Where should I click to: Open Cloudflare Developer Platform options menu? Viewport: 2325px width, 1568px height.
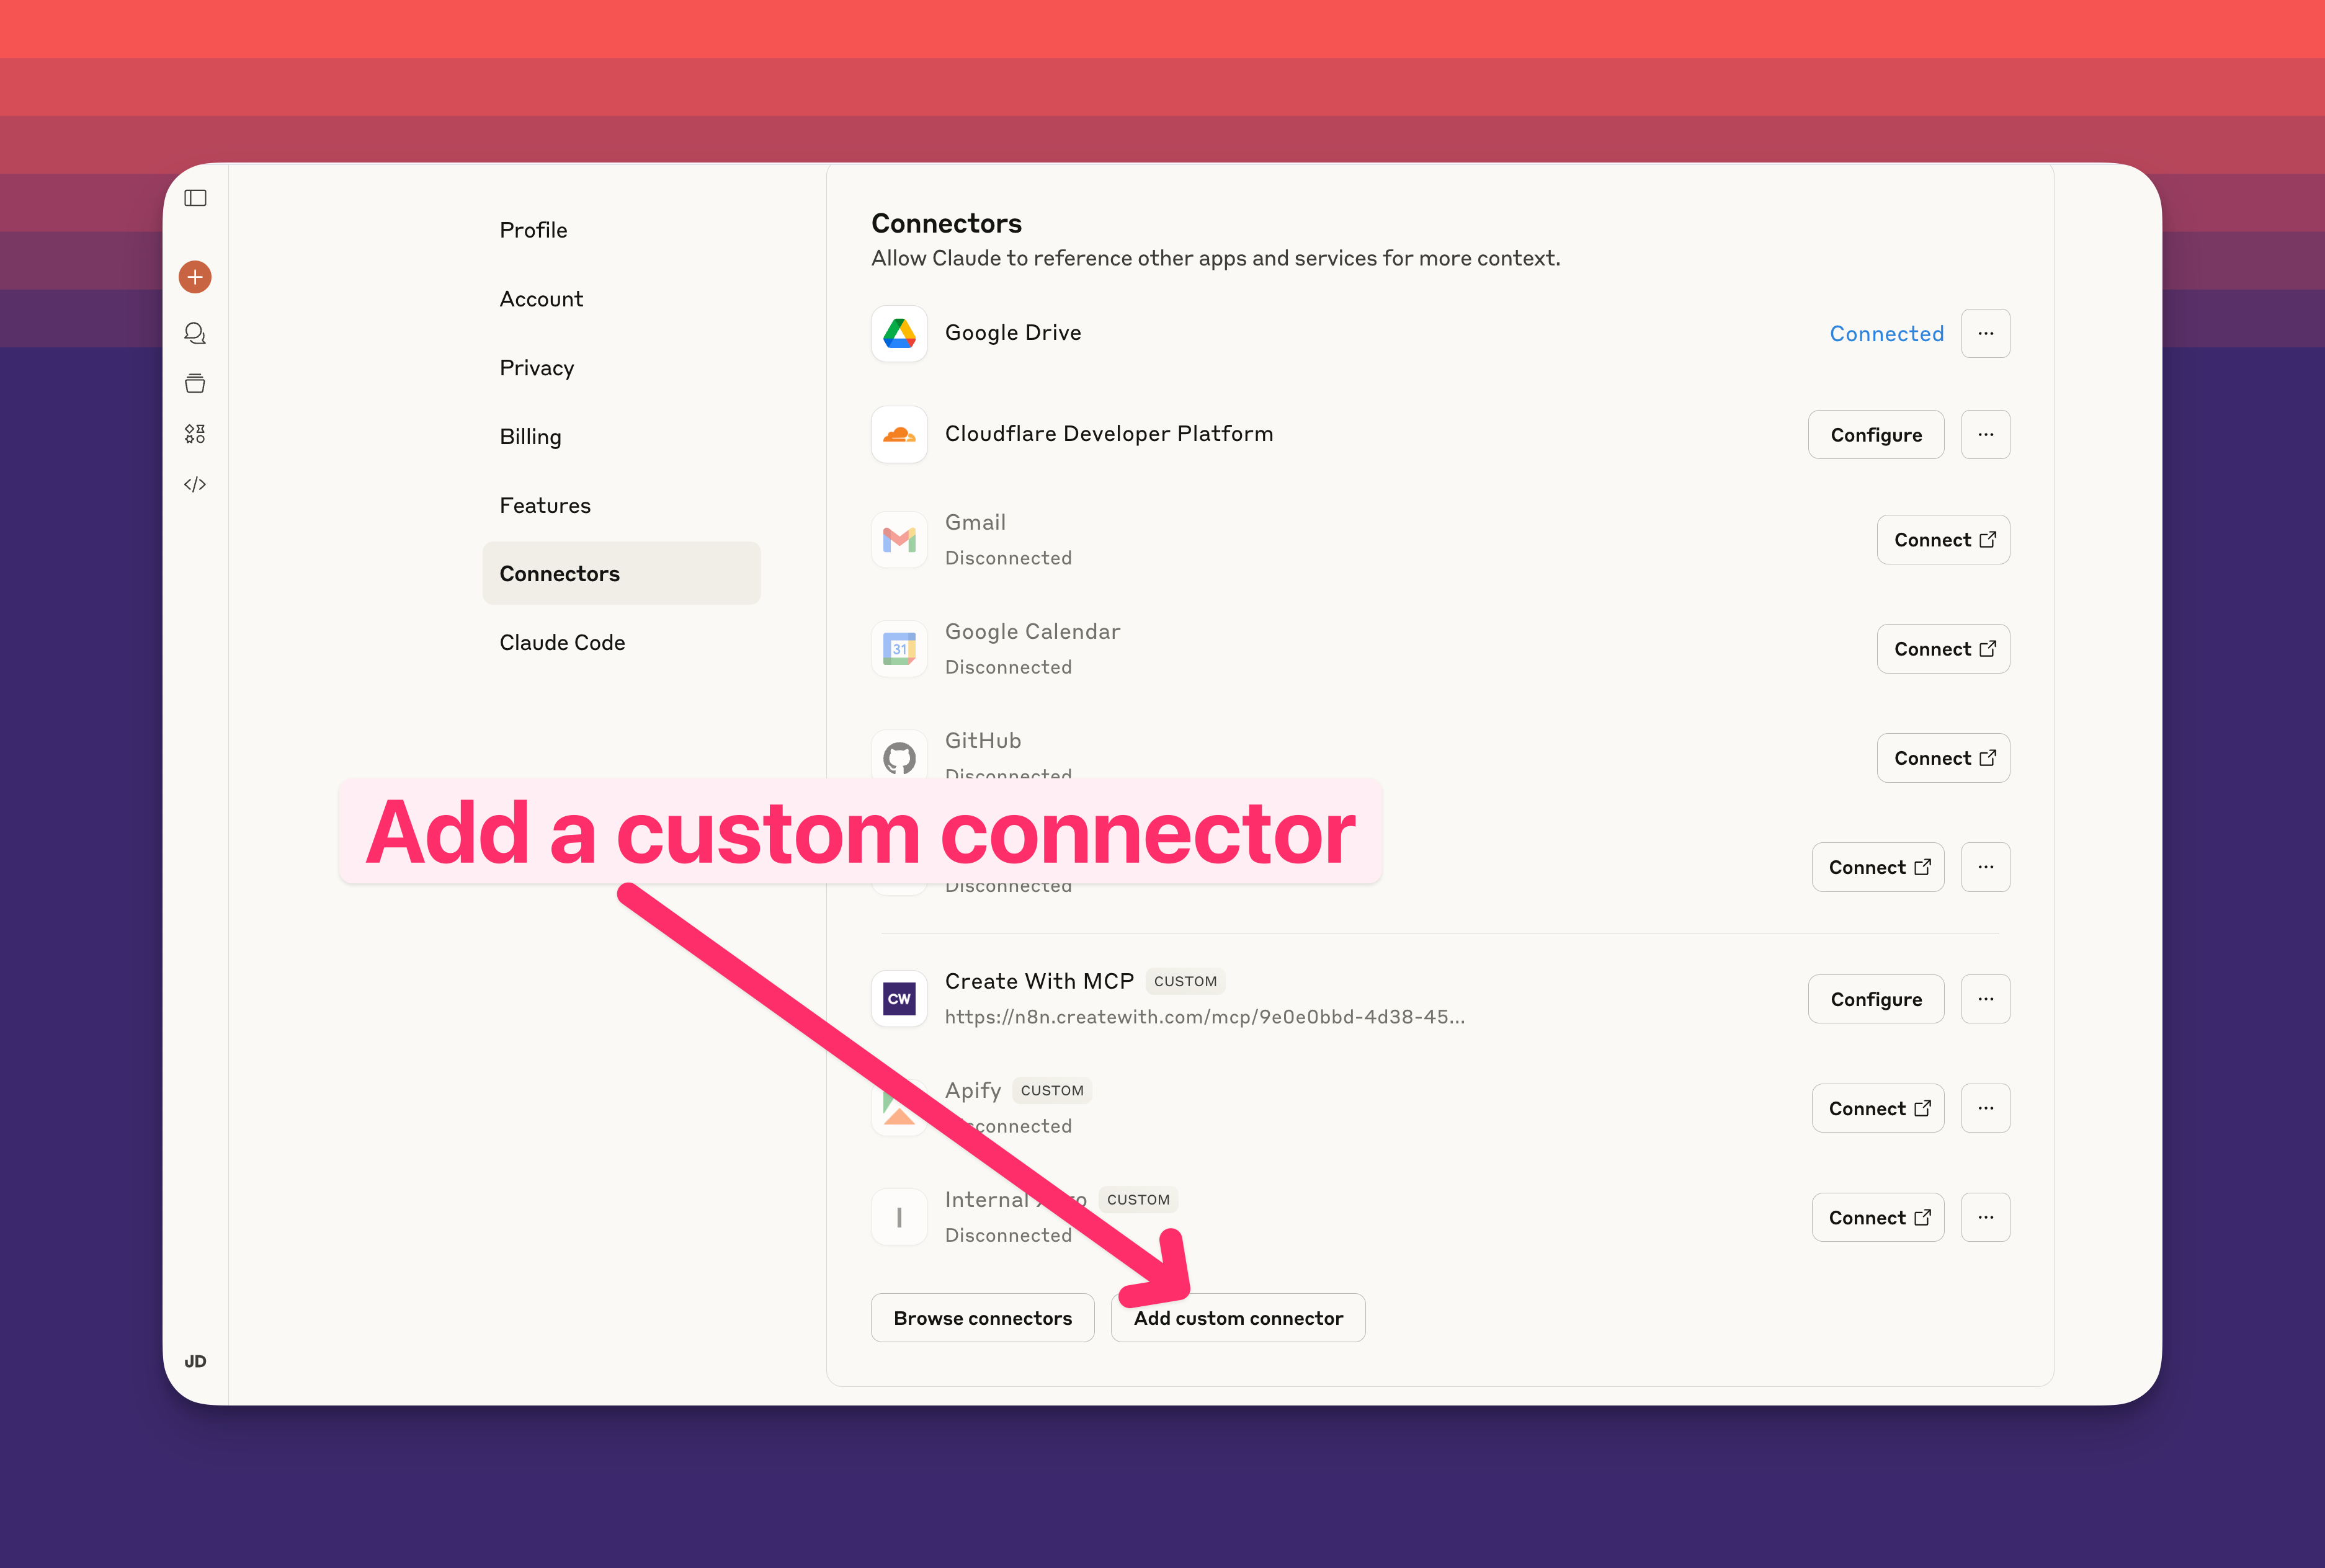(1985, 434)
